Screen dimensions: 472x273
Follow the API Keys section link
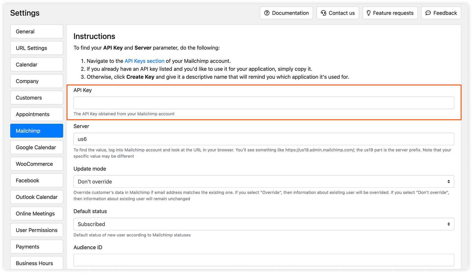click(144, 61)
